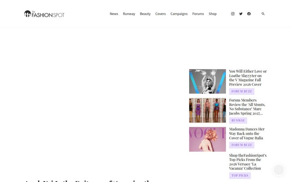This screenshot has width=291, height=182.
Task: Open the News menu item
Action: click(114, 14)
